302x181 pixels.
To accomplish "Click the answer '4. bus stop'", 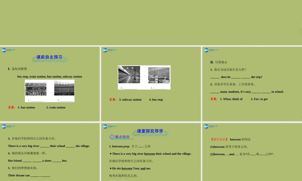I will pyautogui.click(x=156, y=100).
